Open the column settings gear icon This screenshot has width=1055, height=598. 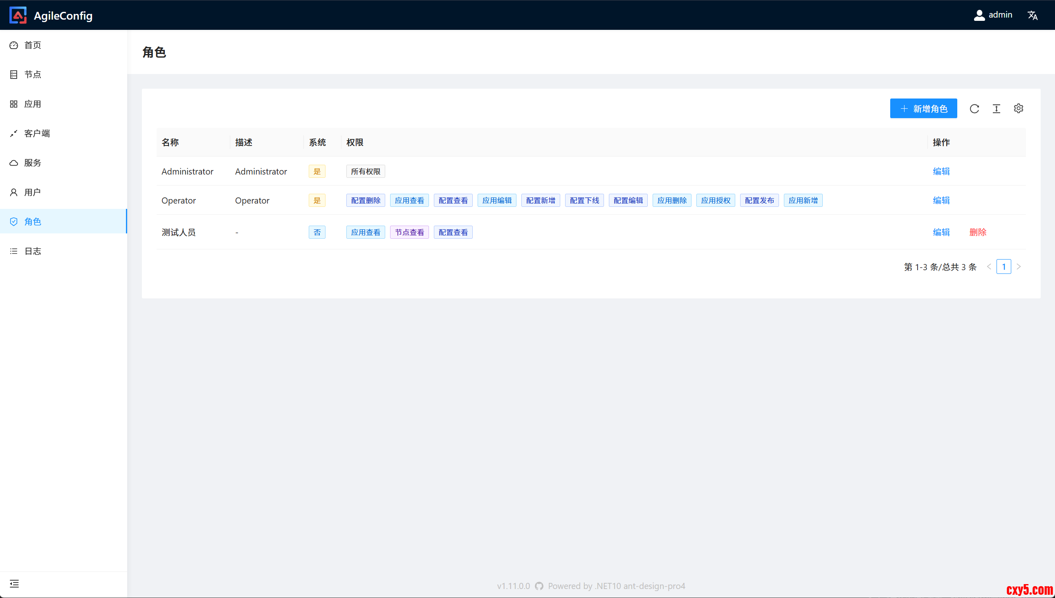click(1018, 108)
